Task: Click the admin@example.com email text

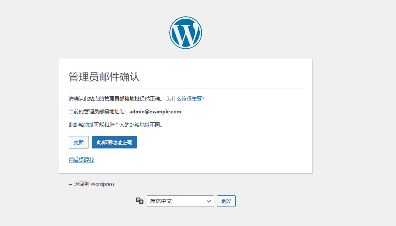Action: point(155,111)
